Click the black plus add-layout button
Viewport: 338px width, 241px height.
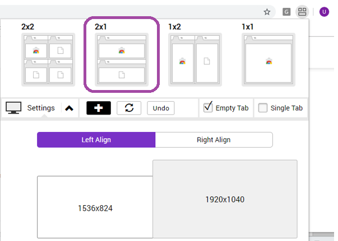point(99,108)
